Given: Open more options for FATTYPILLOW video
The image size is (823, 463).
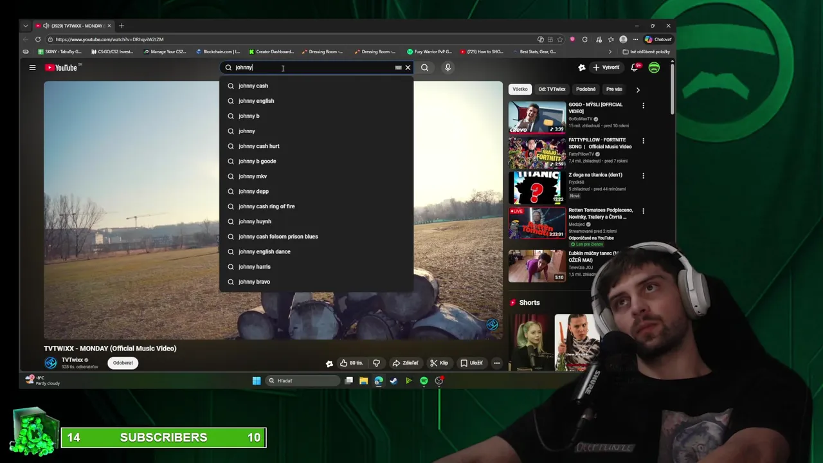Looking at the screenshot, I should click(x=643, y=141).
